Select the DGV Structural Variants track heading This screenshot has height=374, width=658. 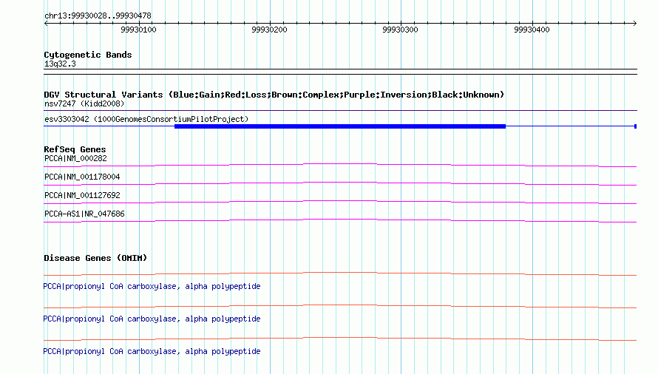click(x=274, y=95)
